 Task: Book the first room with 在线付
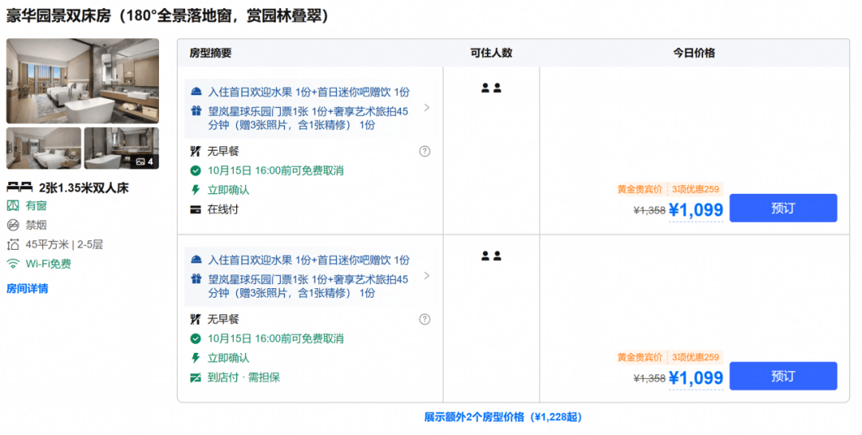point(783,208)
